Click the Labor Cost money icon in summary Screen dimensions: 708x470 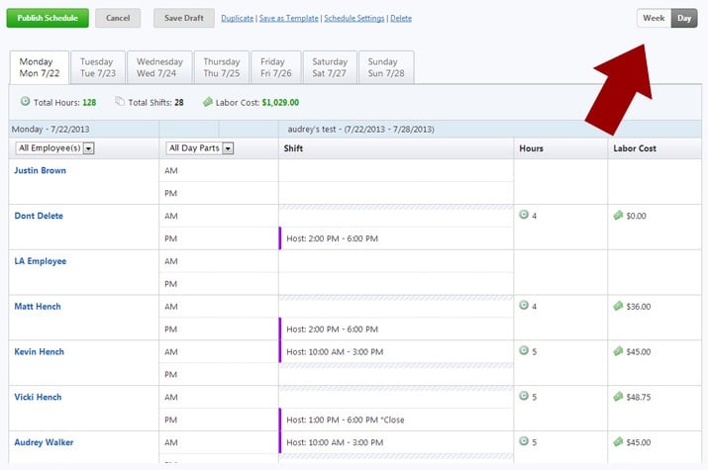(207, 101)
